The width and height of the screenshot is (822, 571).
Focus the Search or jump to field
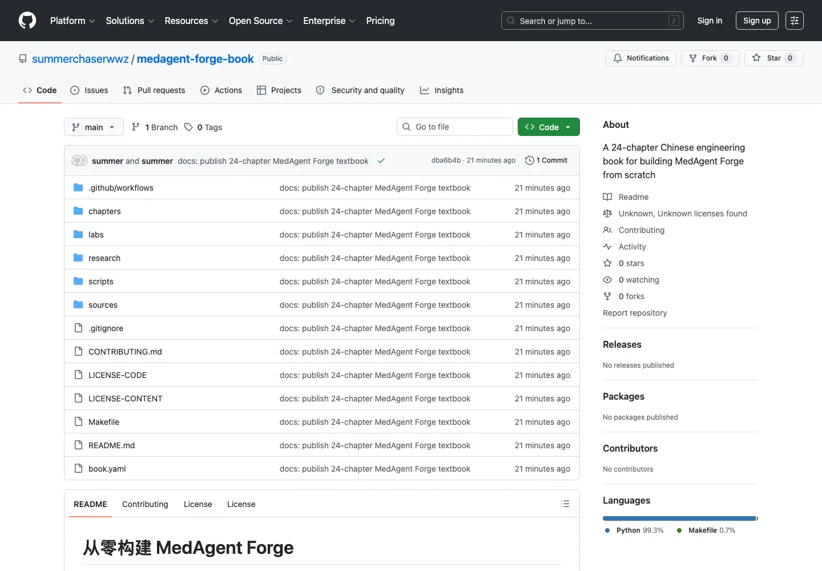(592, 21)
